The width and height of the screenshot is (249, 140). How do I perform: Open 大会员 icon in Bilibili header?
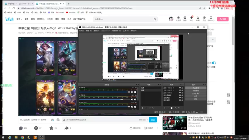point(178,19)
